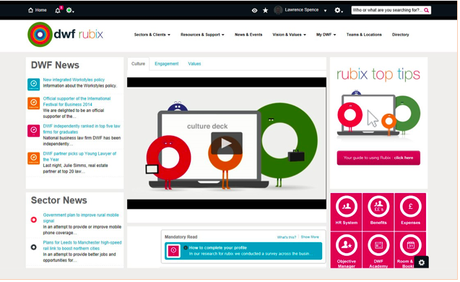This screenshot has height=282, width=460.
Task: Play the culture deck video
Action: [227, 143]
